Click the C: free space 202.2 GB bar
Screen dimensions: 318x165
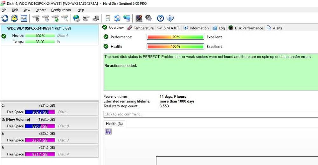40,112
